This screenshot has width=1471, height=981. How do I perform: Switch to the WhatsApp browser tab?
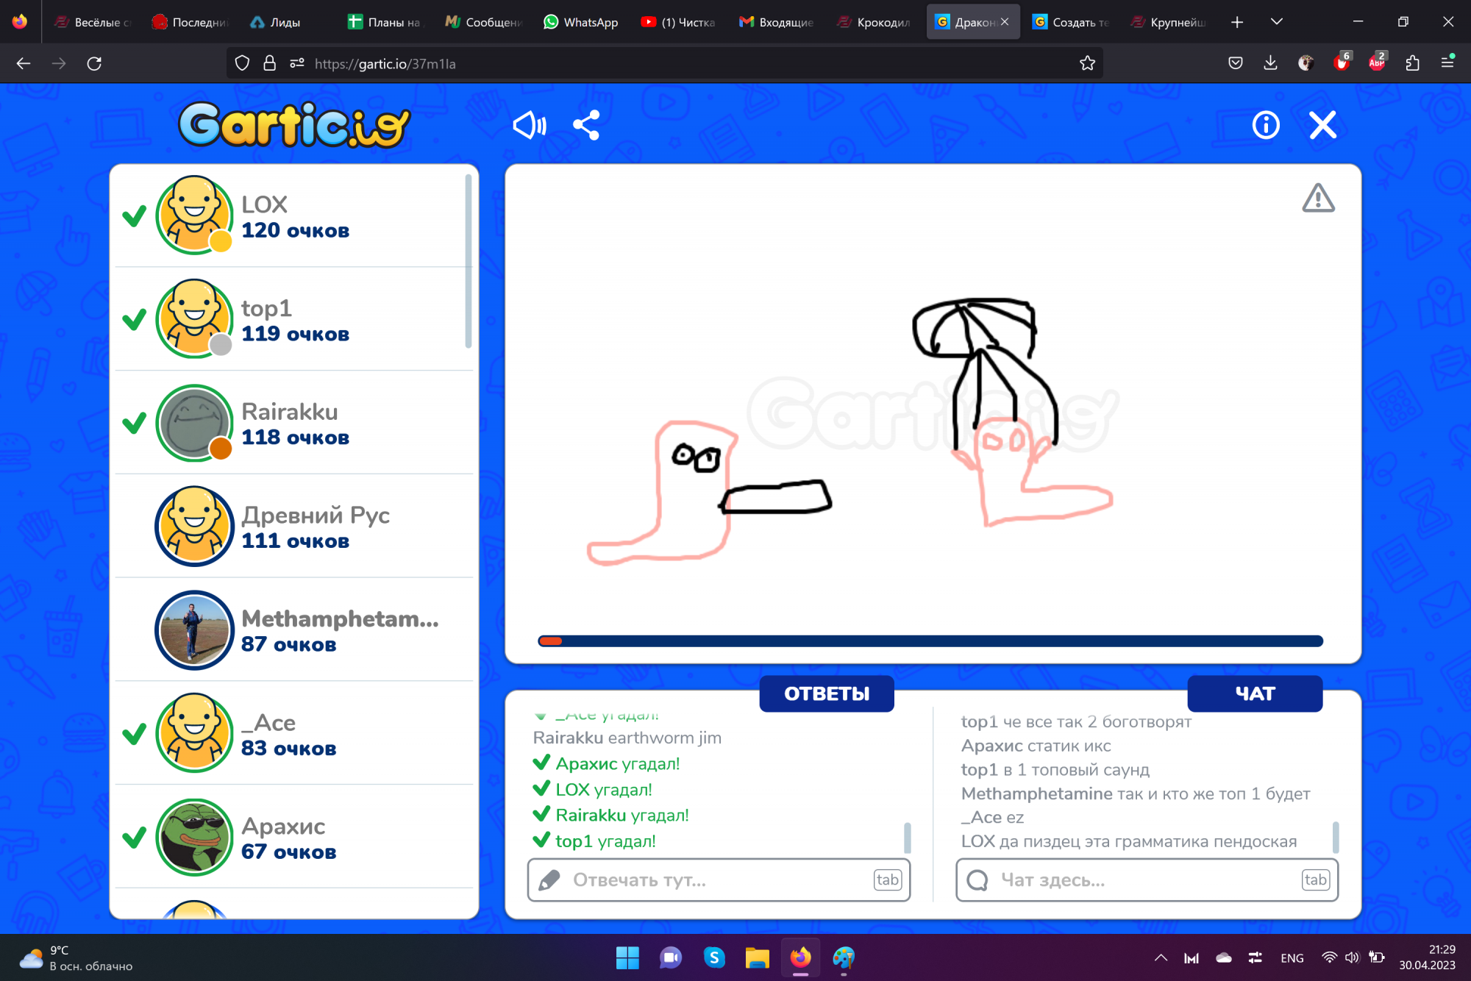(x=580, y=21)
